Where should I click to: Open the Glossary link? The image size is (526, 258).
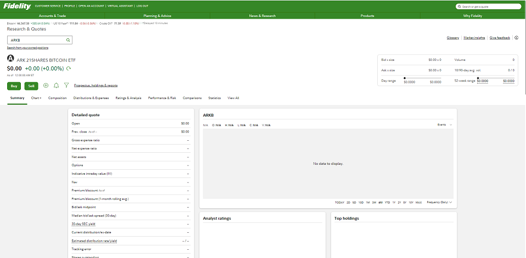[x=453, y=38]
